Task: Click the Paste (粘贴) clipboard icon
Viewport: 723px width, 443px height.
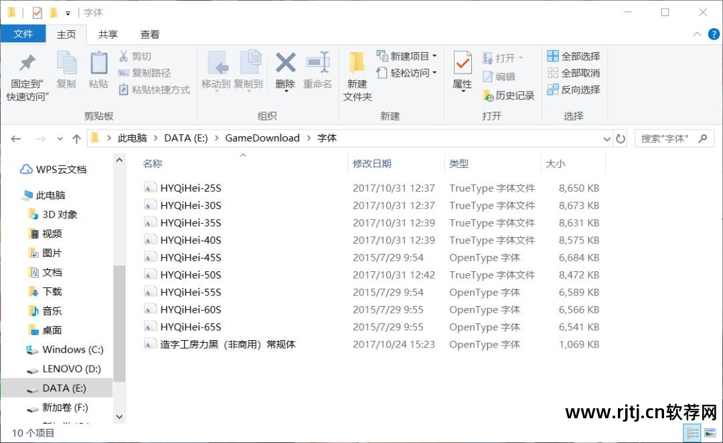Action: pos(98,70)
